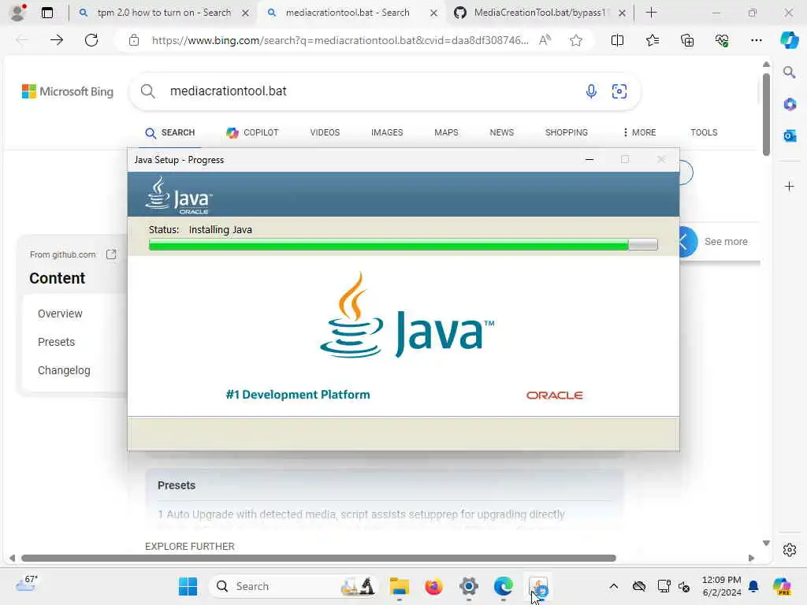
Task: Toggle Read aloud icon in address bar
Action: click(x=545, y=40)
